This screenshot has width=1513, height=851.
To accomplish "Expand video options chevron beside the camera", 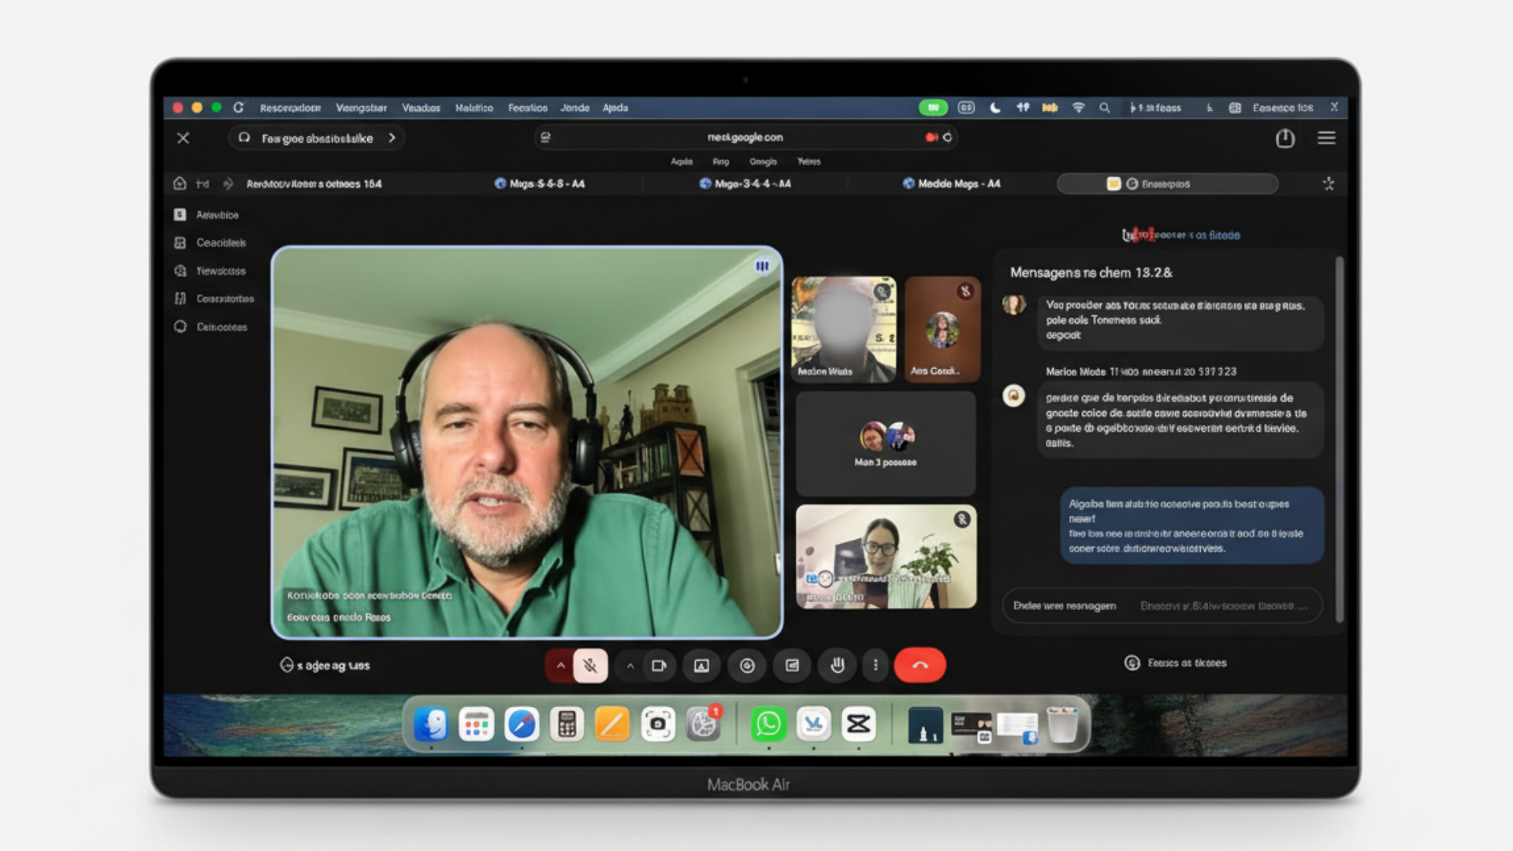I will [x=630, y=666].
